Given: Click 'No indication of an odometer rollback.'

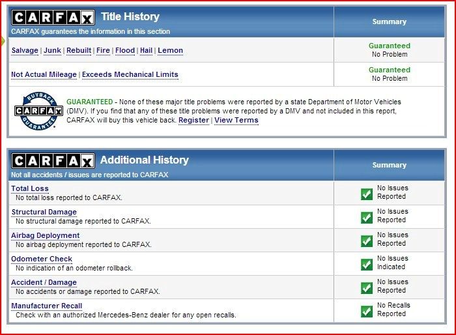Looking at the screenshot, I should (74, 268).
